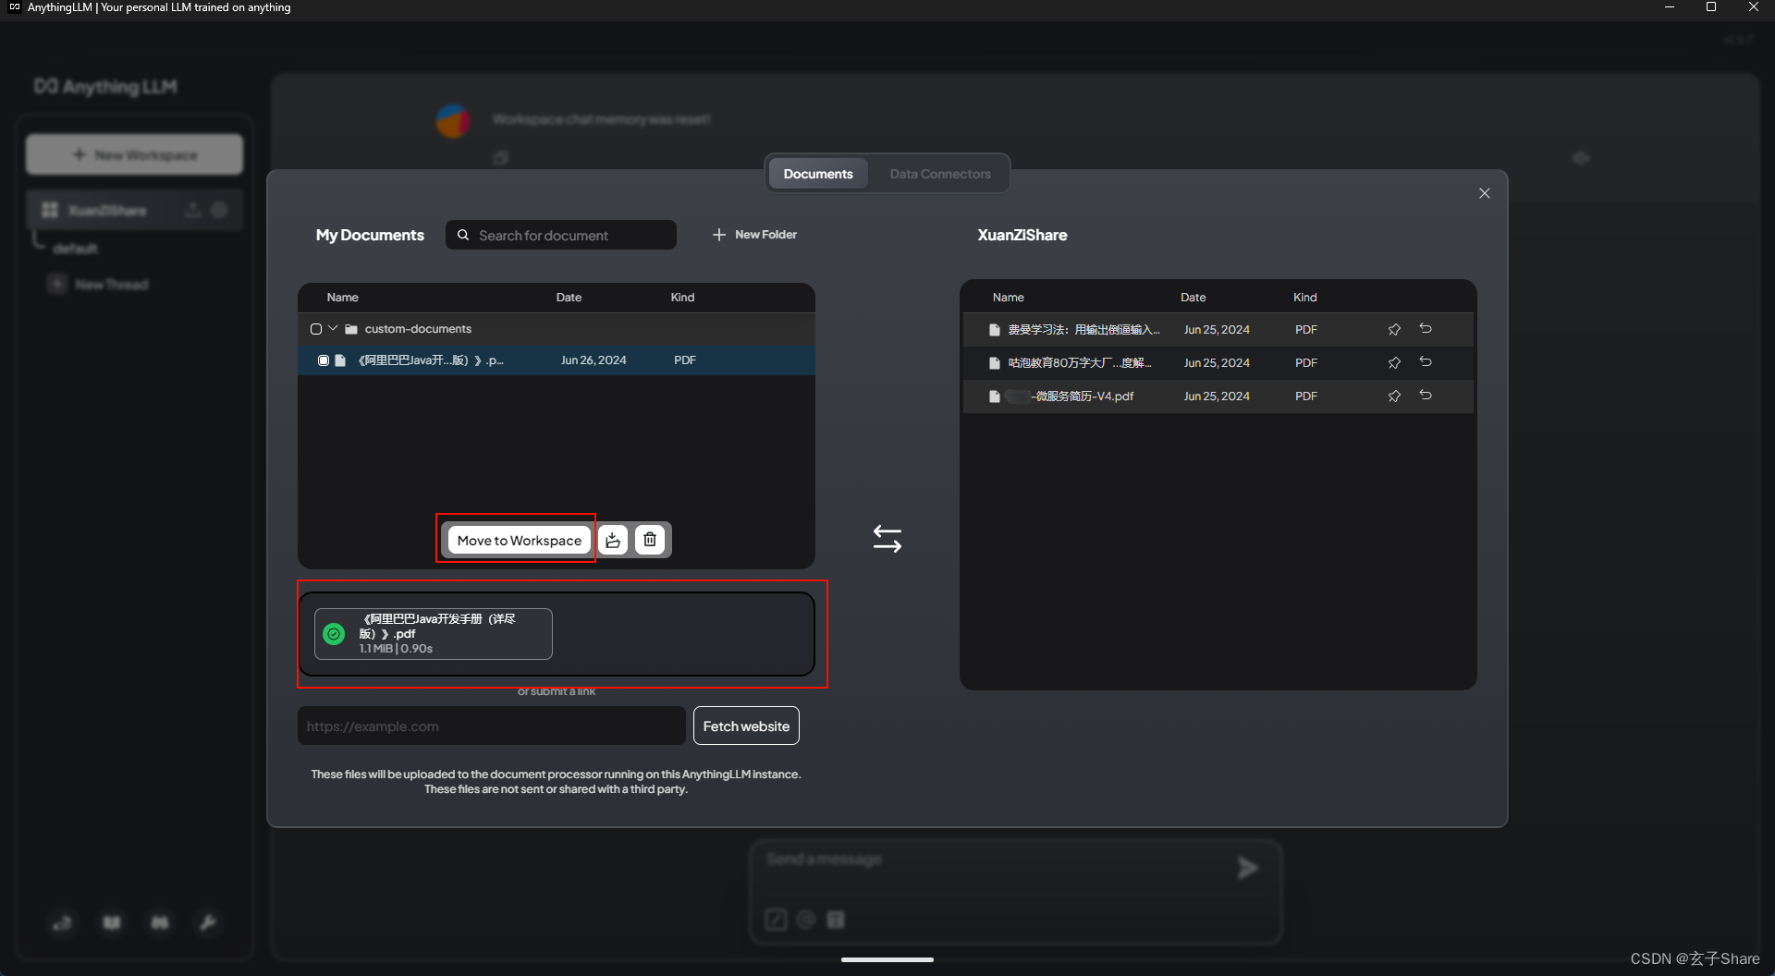Click the custom-documents folder name
The height and width of the screenshot is (976, 1775).
418,329
